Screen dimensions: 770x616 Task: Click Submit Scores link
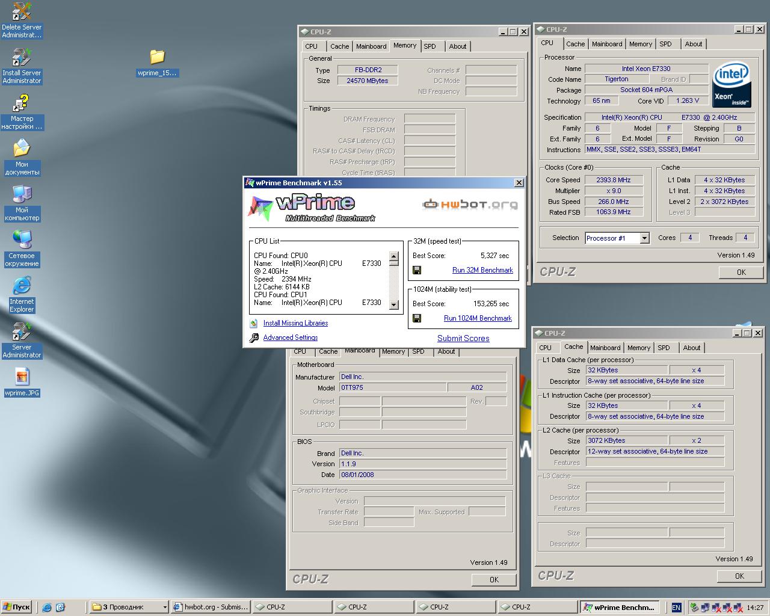pyautogui.click(x=463, y=339)
